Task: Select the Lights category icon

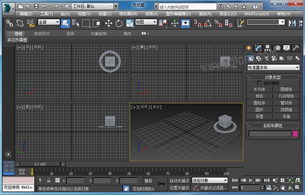Action: [266, 58]
